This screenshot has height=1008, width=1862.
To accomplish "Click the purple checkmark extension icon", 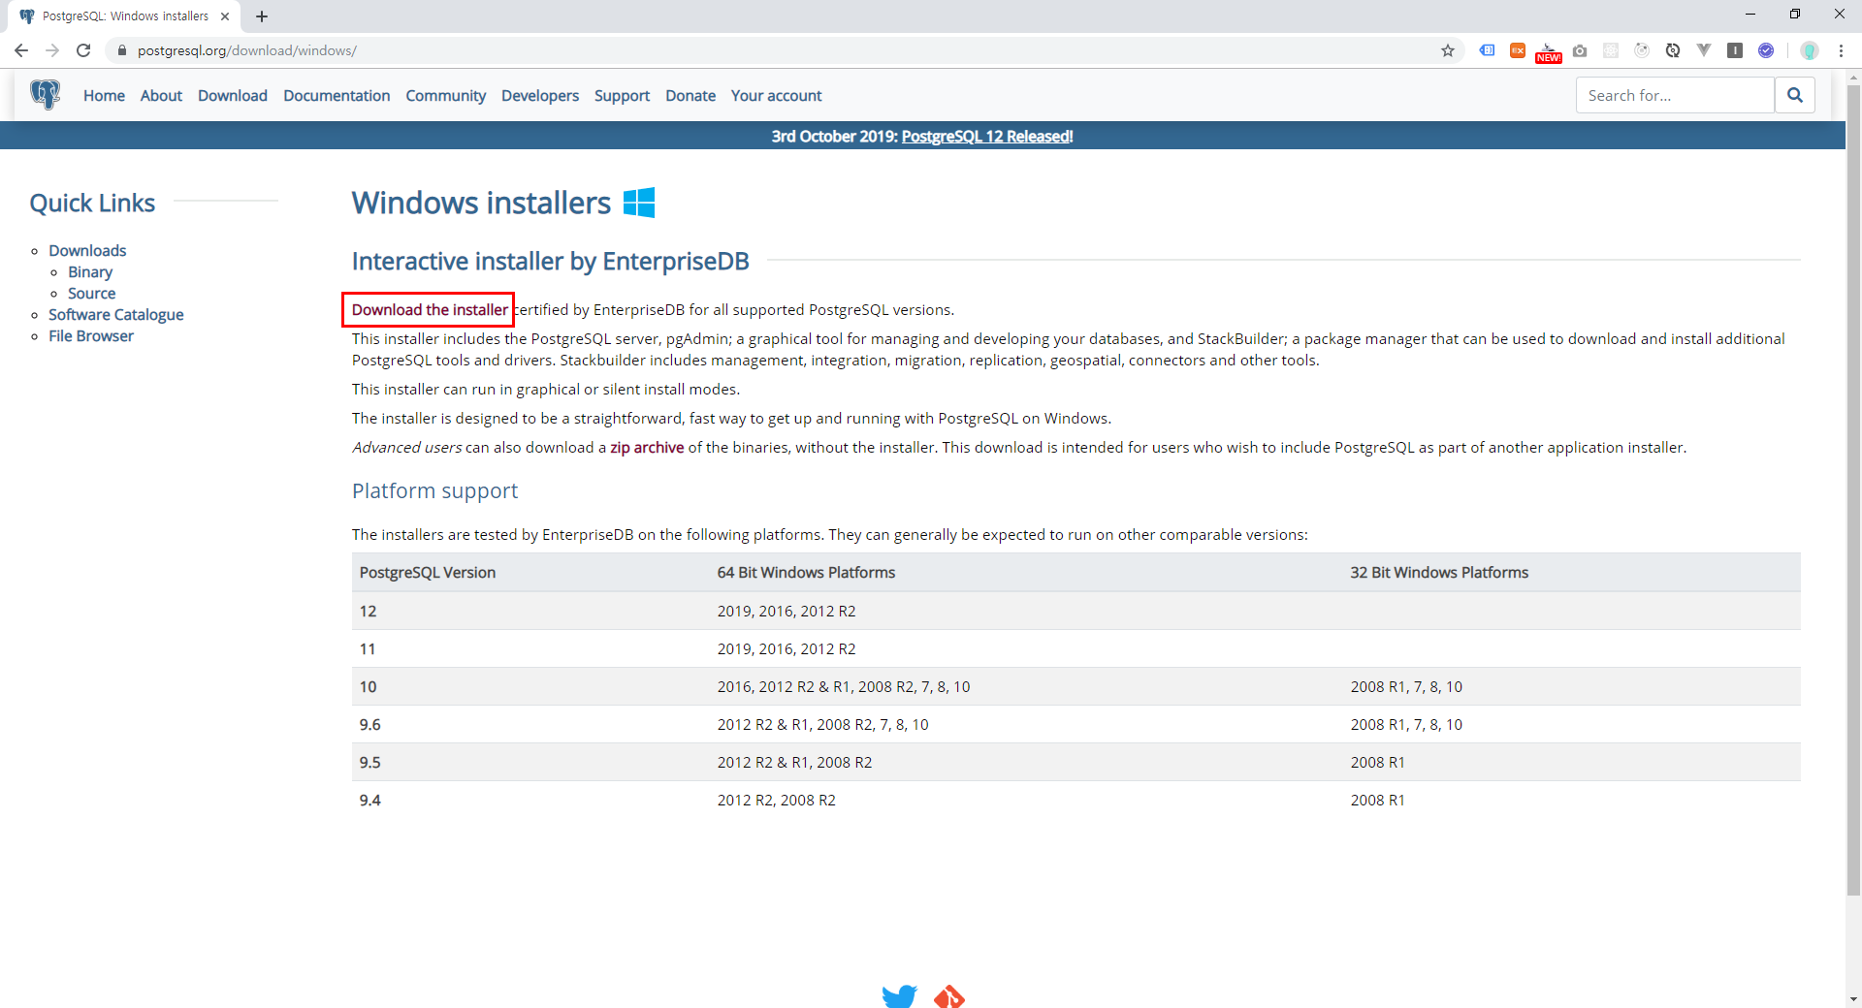I will tap(1766, 50).
